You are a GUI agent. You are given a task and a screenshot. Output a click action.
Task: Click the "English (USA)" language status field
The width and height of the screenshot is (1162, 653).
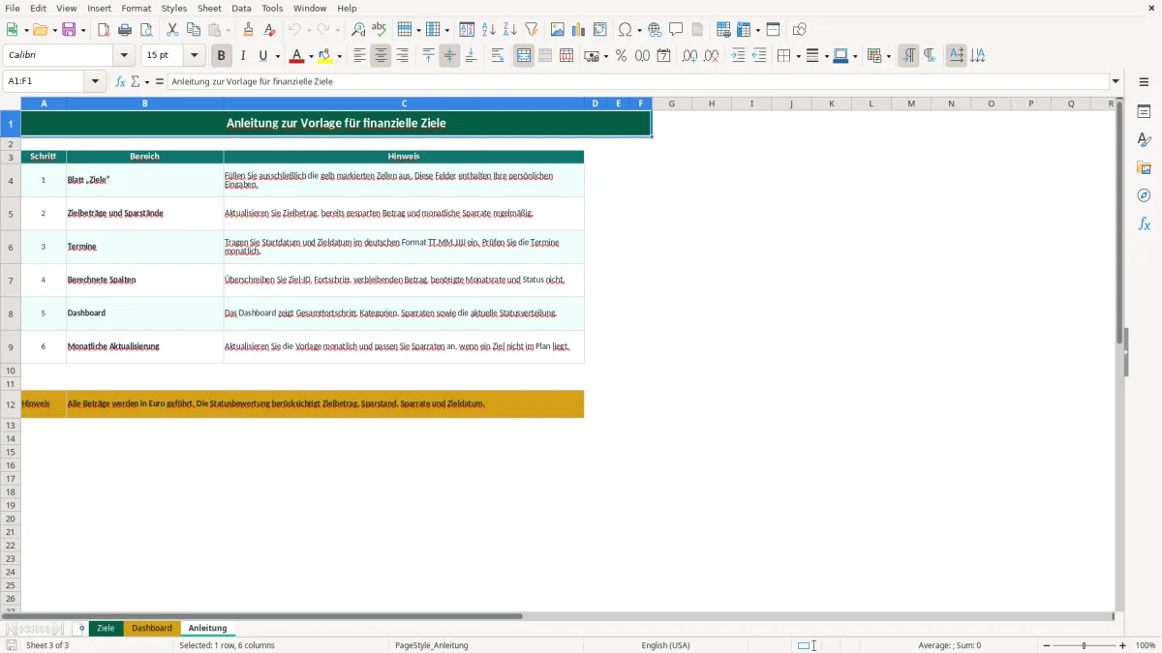click(x=665, y=645)
